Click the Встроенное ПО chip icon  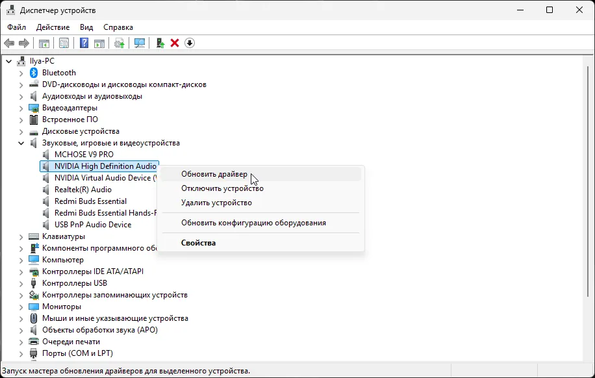(34, 120)
